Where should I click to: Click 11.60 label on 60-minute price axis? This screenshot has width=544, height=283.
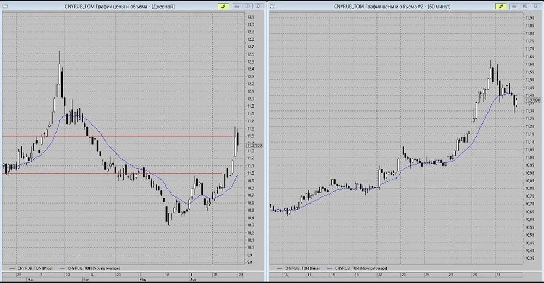pos(529,64)
